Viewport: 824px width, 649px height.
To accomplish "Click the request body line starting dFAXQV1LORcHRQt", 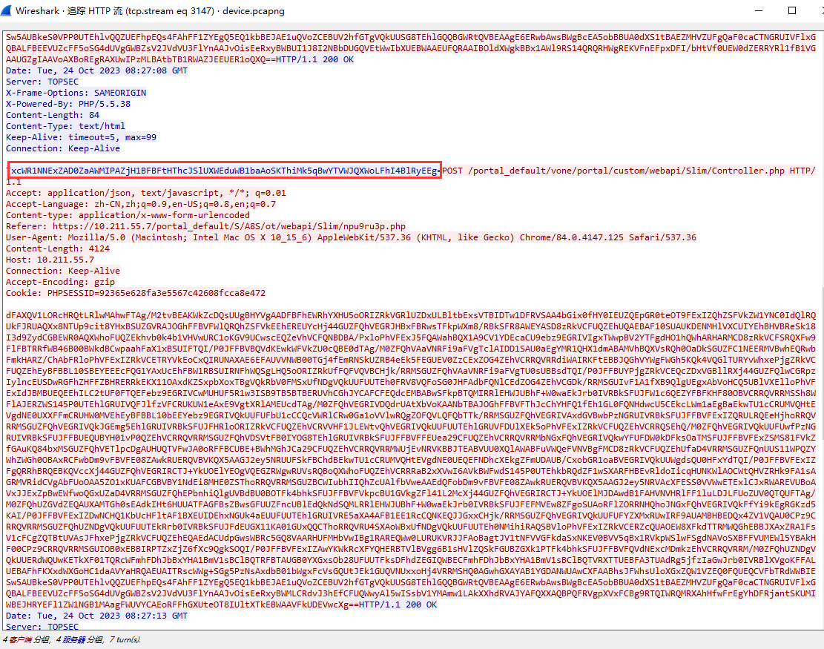I will 411,315.
